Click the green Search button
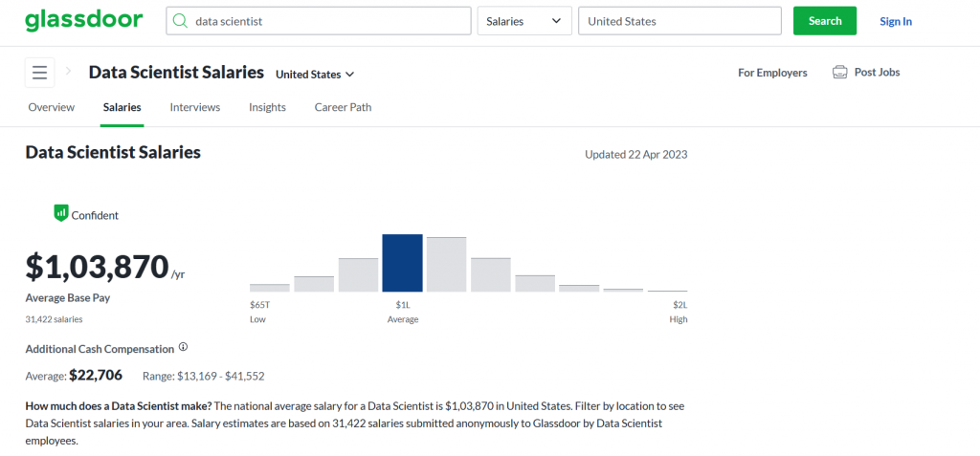Image resolution: width=980 pixels, height=456 pixels. click(x=824, y=21)
